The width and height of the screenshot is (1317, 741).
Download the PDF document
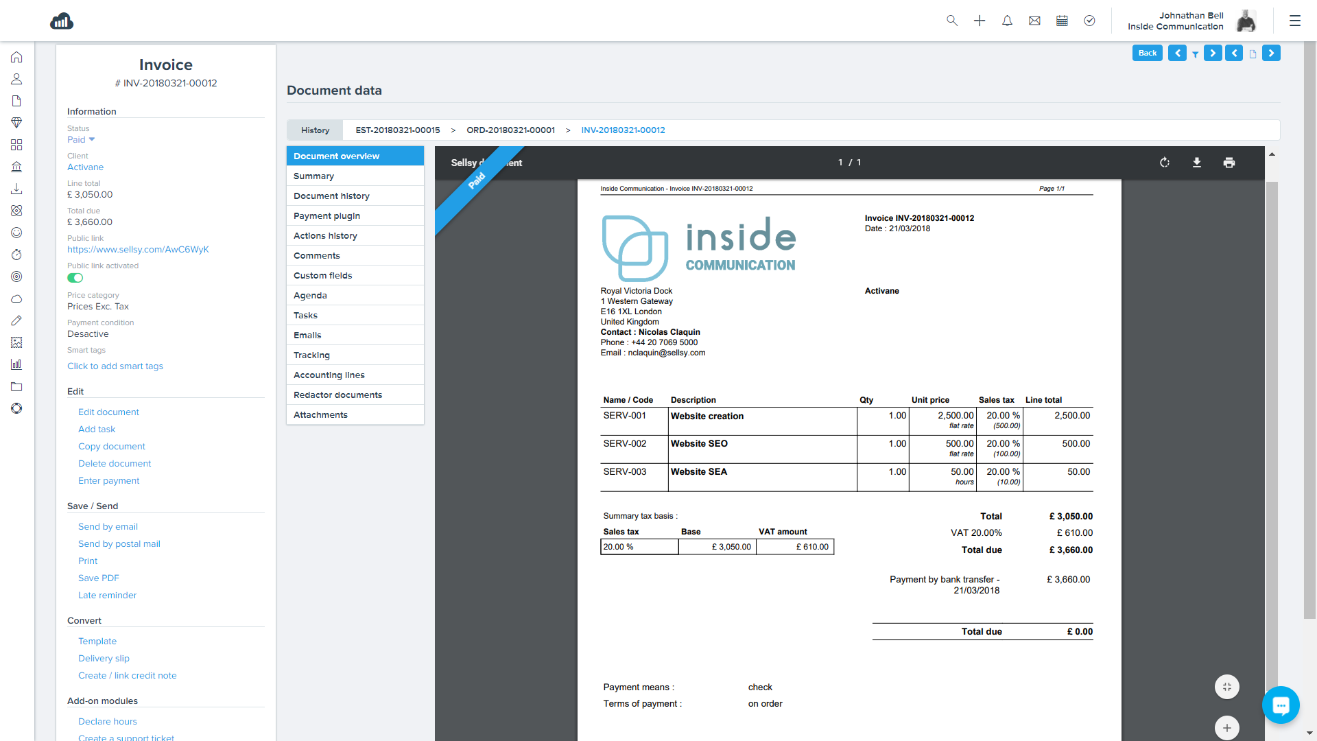point(1197,163)
